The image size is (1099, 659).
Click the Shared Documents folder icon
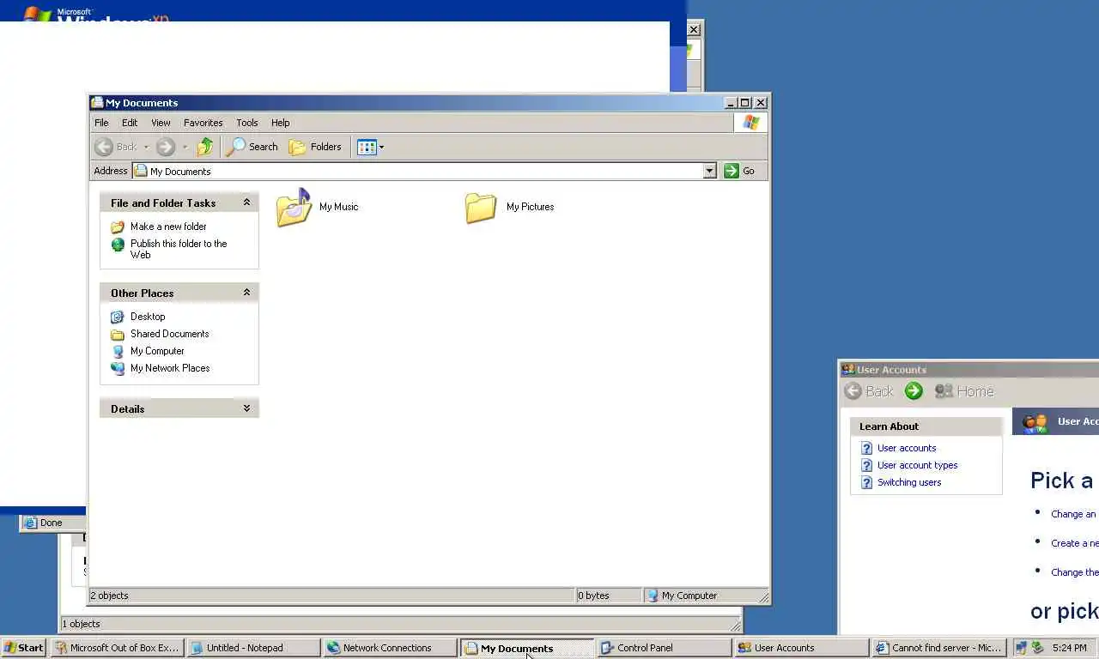pos(118,334)
